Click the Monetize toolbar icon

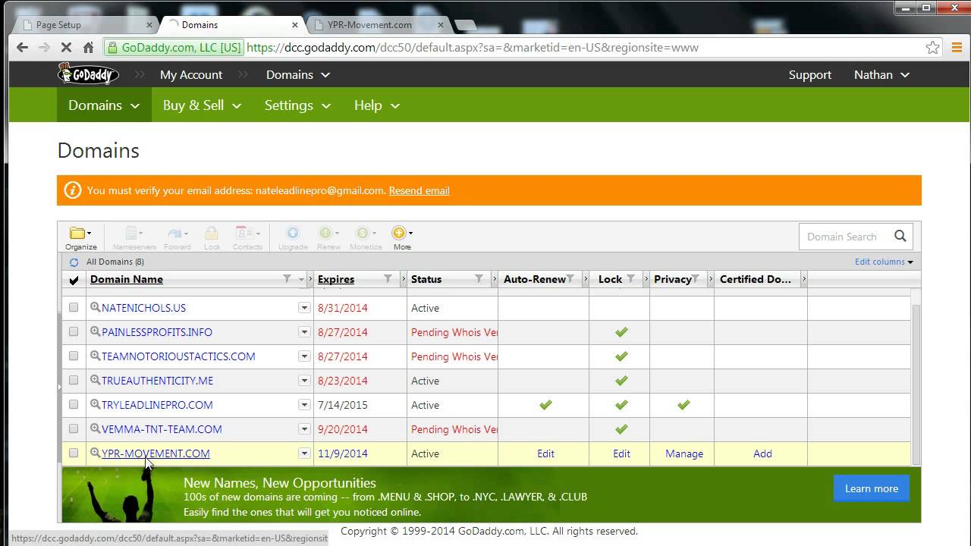click(366, 237)
